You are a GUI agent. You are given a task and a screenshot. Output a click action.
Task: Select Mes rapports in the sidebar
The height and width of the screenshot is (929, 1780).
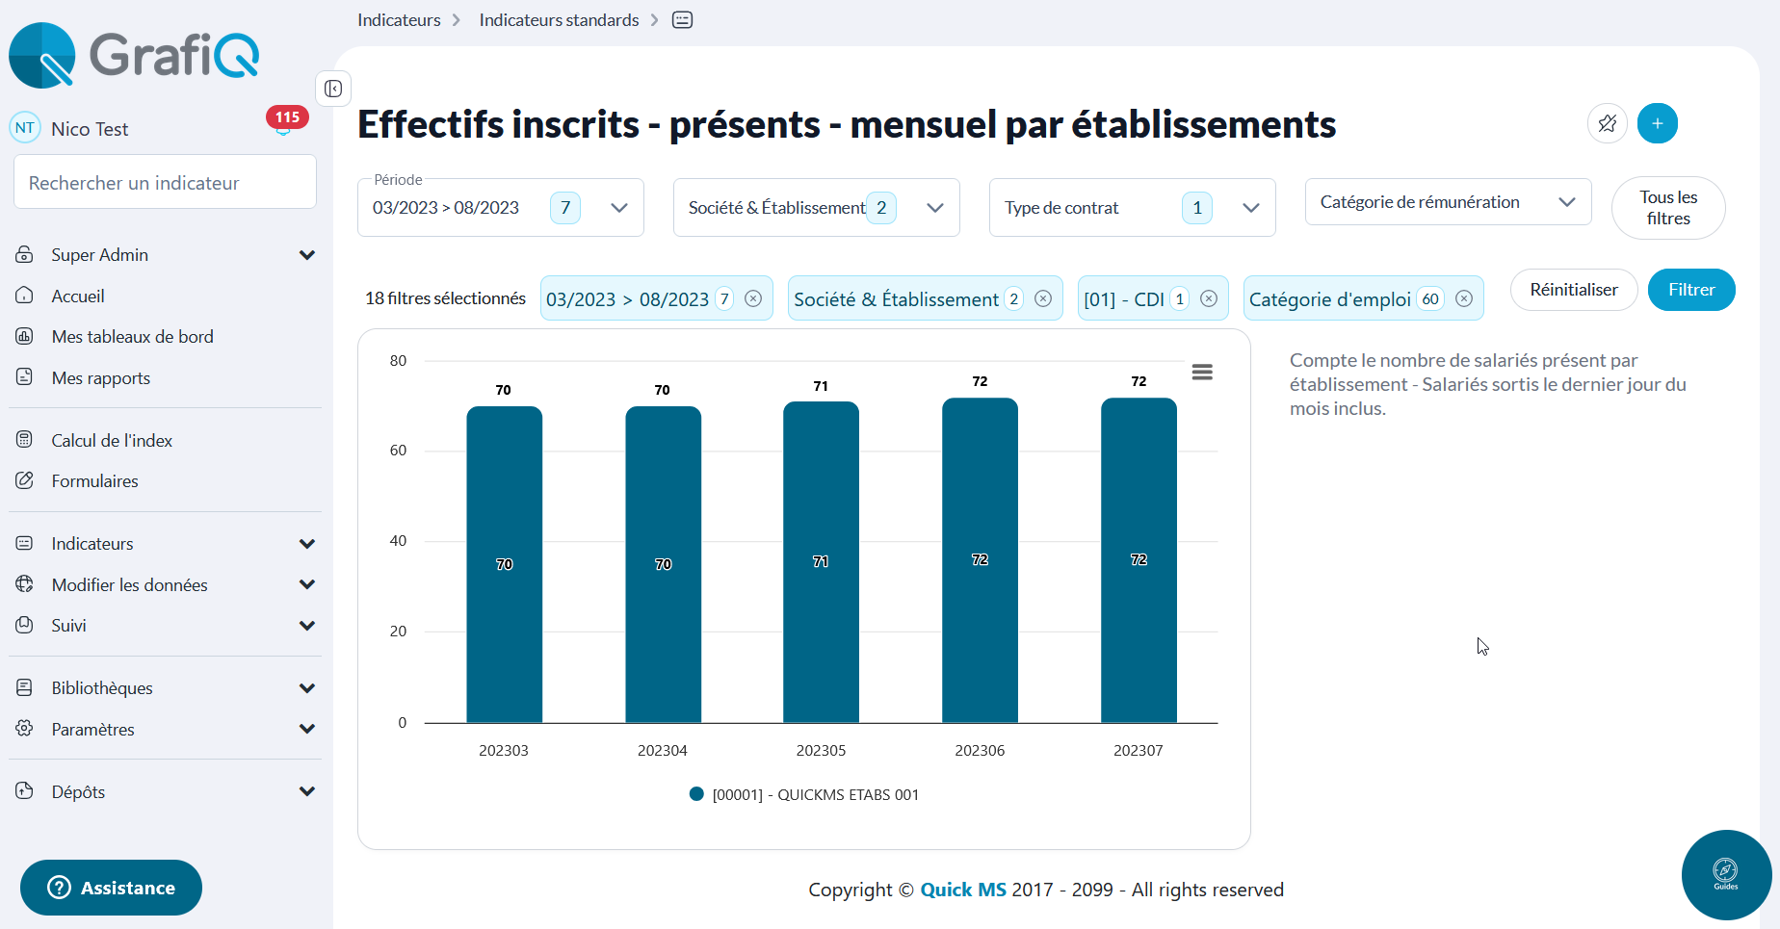click(100, 377)
